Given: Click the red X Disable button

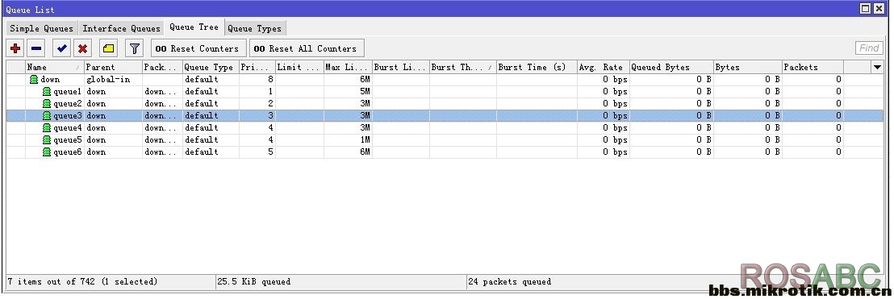Looking at the screenshot, I should 82,48.
